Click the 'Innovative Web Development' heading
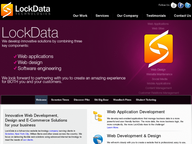 pyautogui.click(x=36, y=120)
